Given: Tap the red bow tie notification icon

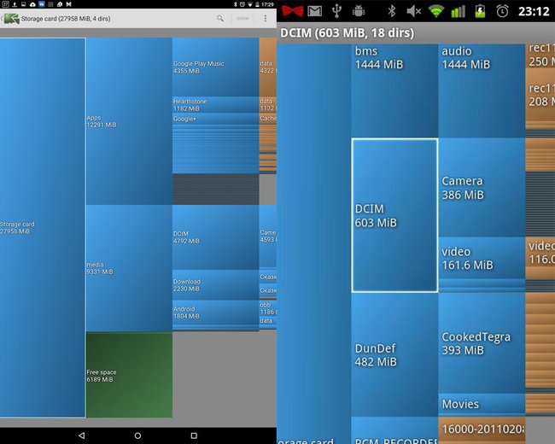Looking at the screenshot, I should coord(293,11).
